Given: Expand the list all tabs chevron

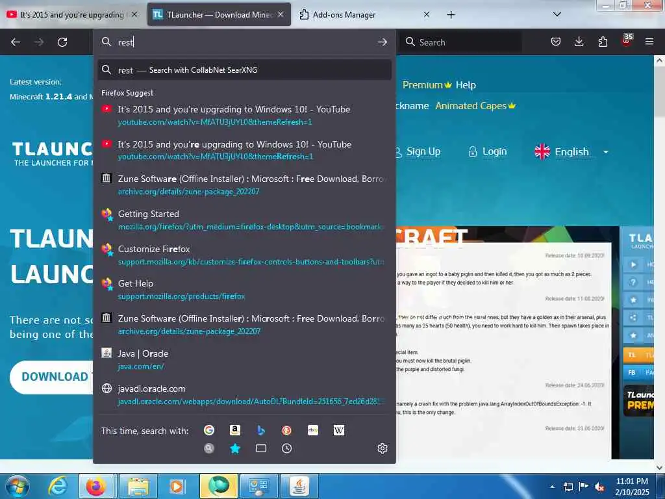Looking at the screenshot, I should (x=557, y=14).
